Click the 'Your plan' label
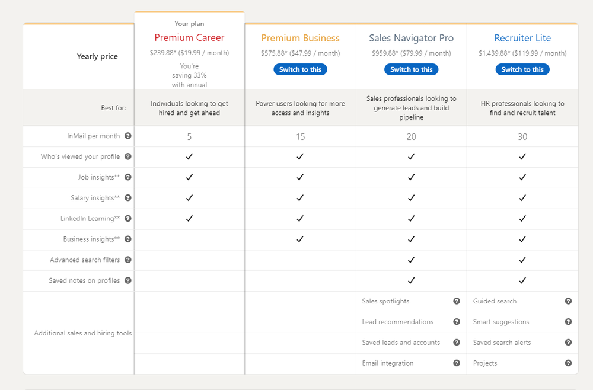 (x=190, y=24)
